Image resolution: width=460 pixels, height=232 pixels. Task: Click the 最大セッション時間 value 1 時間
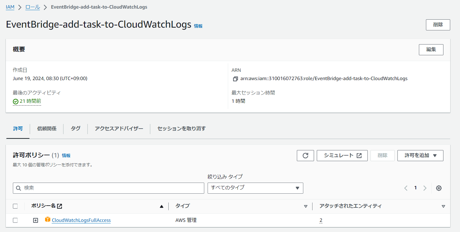point(238,101)
